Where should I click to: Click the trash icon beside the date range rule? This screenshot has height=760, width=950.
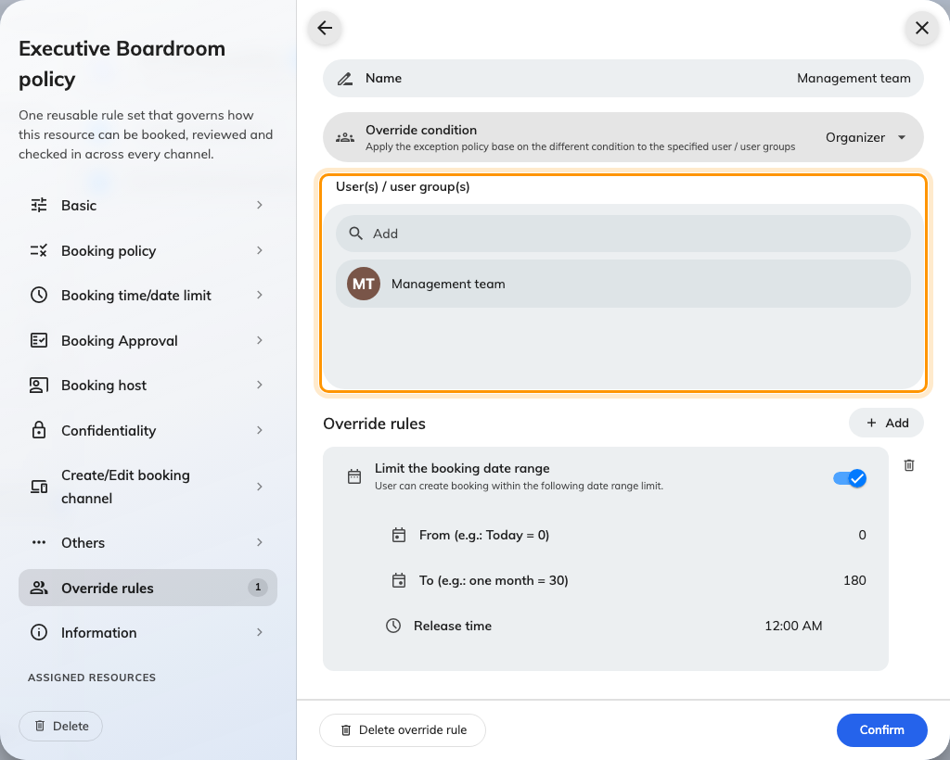point(909,465)
